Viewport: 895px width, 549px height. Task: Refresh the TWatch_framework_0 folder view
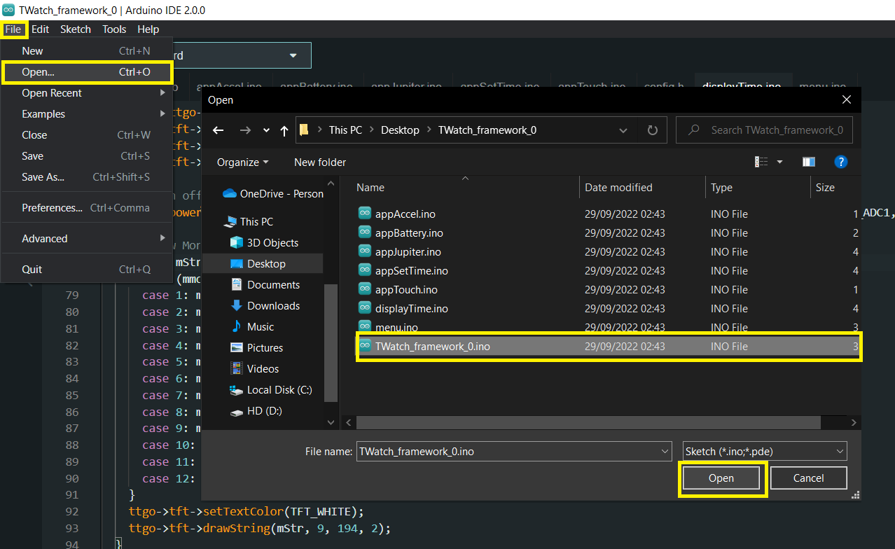pos(653,130)
